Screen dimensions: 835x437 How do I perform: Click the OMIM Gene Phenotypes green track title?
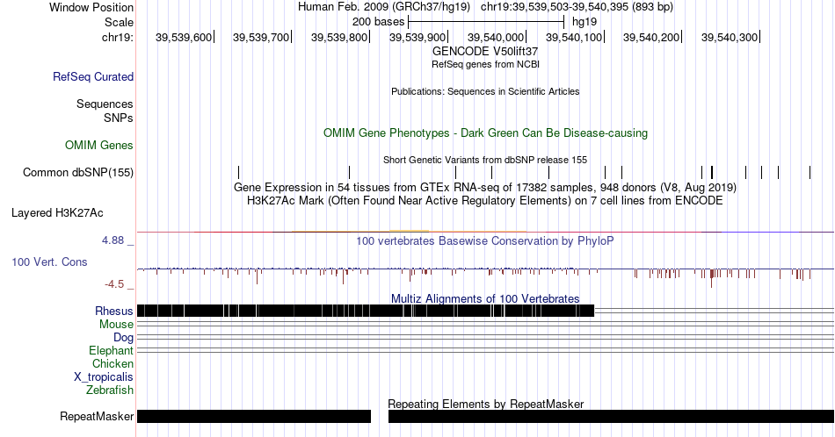(485, 133)
